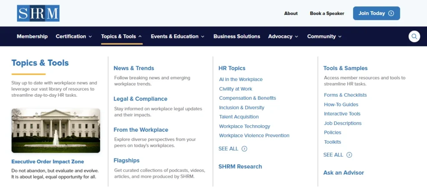Go to Legal & Compliance
Viewport: 427px width, 194px height.
141,98
